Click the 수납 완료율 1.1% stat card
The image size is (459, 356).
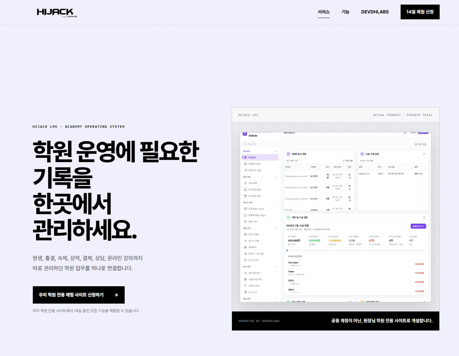356,240
